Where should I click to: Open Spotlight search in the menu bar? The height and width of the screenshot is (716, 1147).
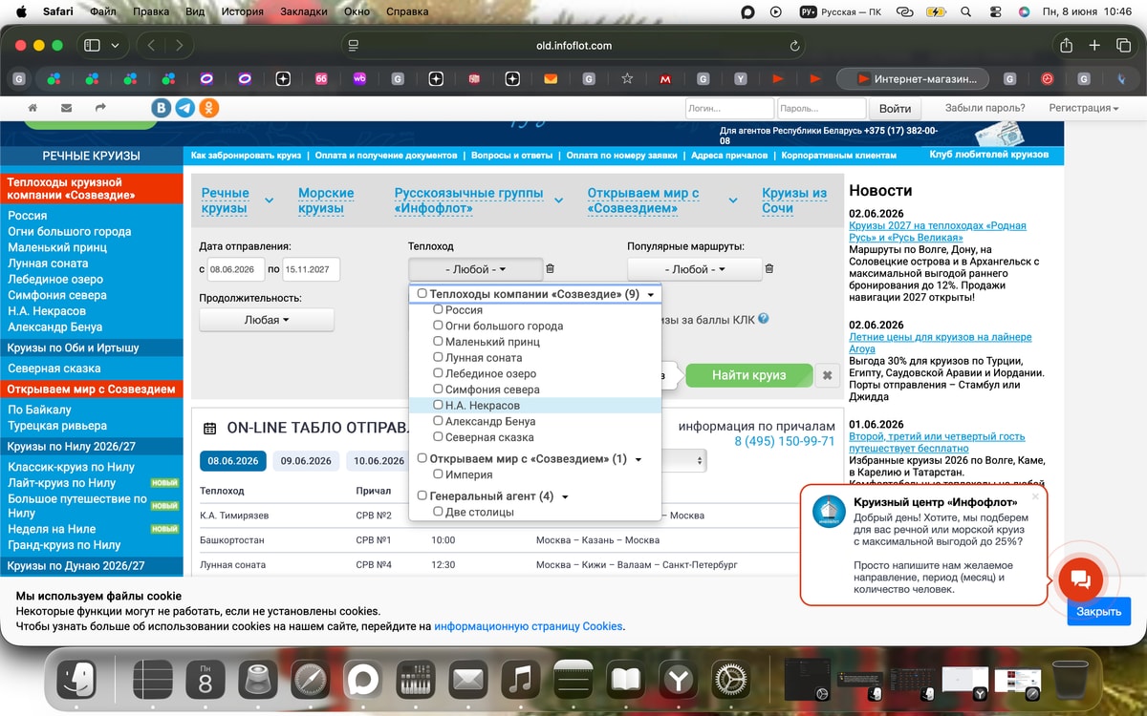tap(965, 11)
